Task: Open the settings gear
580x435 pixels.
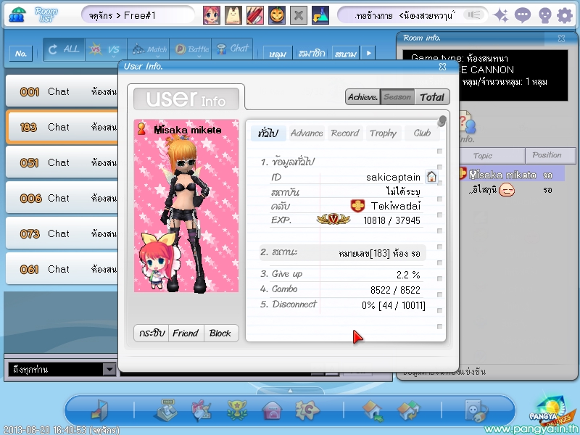Action: 565,15
